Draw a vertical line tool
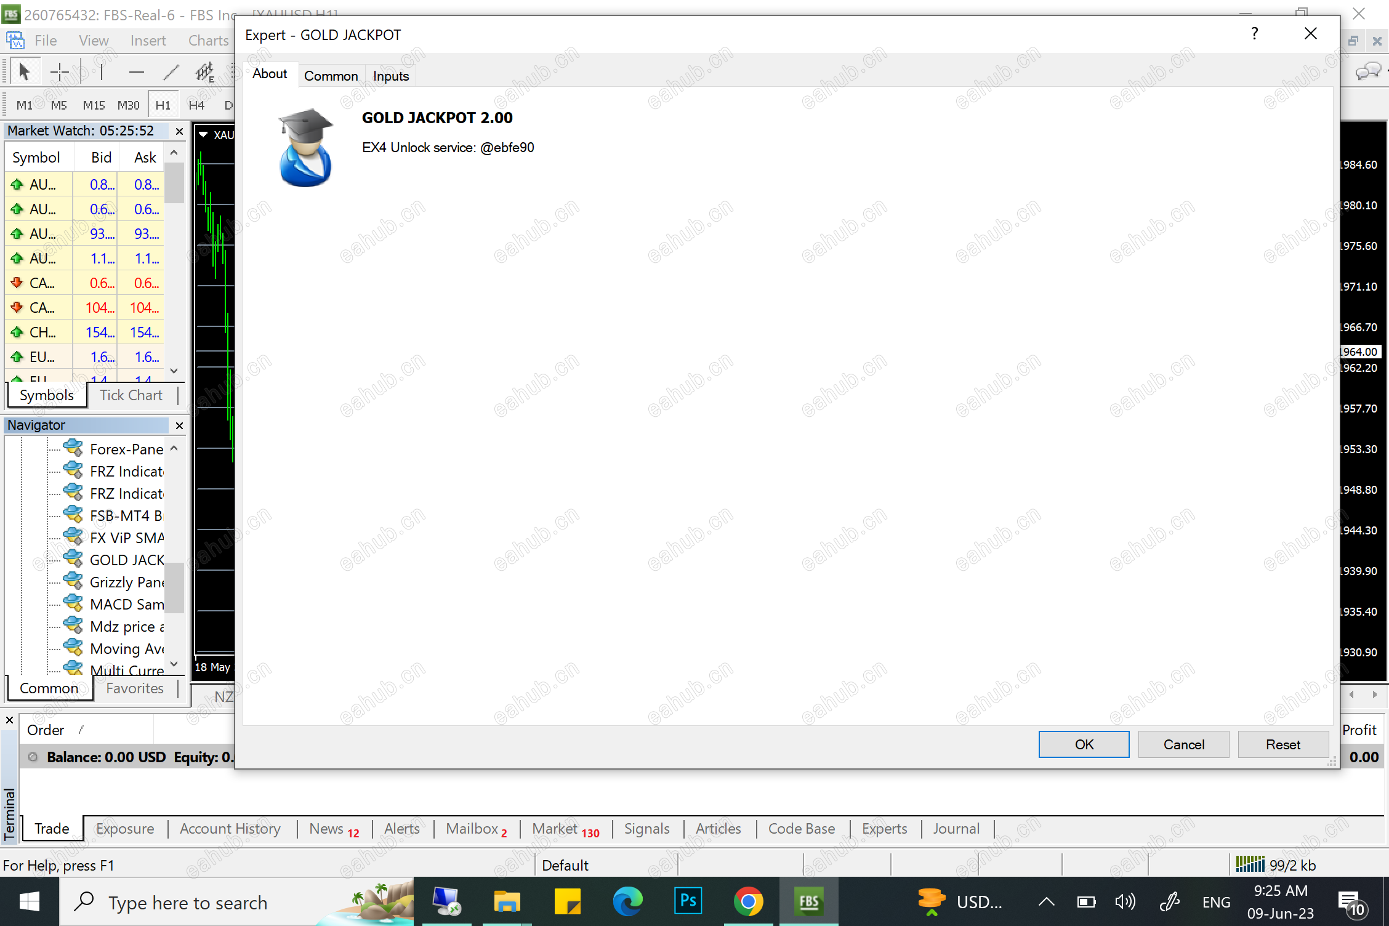 [x=102, y=72]
